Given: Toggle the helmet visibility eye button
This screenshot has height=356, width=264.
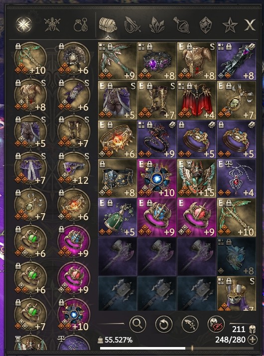Looking at the screenshot, I should [x=216, y=324].
